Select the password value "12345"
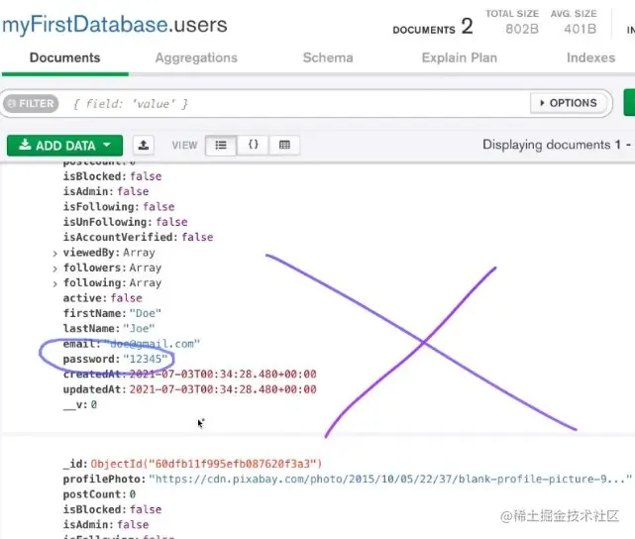This screenshot has height=539, width=635. [x=146, y=360]
